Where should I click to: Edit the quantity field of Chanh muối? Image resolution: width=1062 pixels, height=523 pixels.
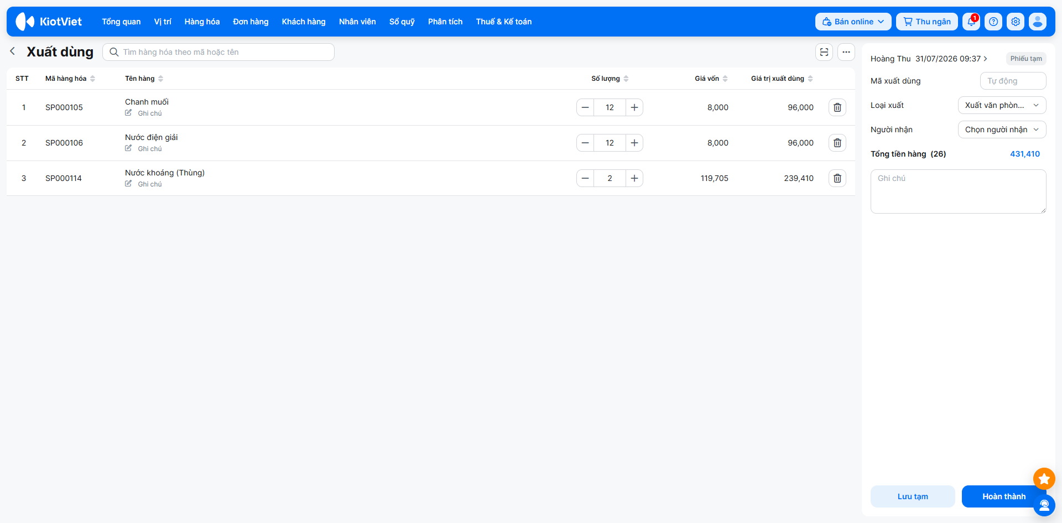pos(610,107)
